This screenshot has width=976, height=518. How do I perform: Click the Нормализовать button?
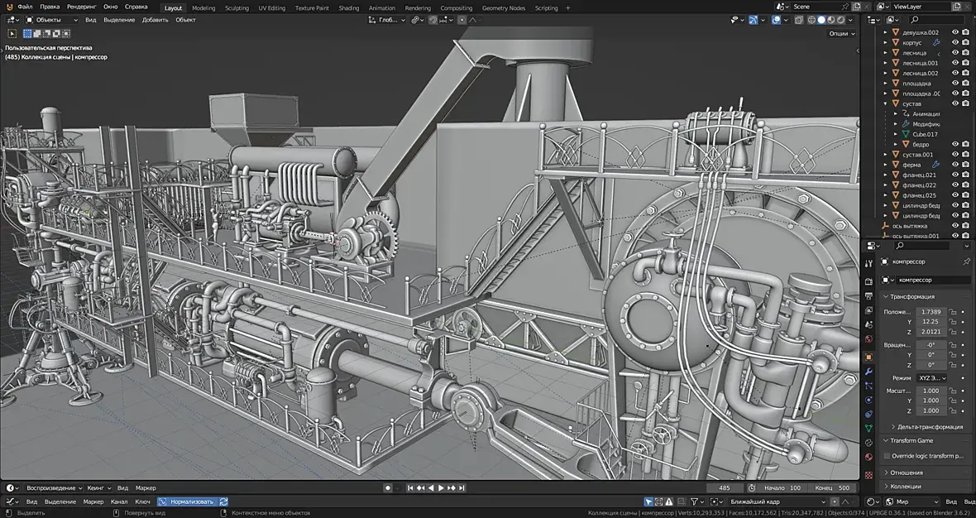pyautogui.click(x=192, y=501)
